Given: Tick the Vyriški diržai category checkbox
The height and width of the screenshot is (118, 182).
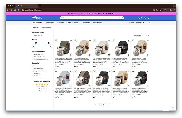Looking at the screenshot, I should click(x=33, y=54).
